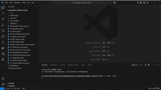Screen dimensions: 161x90
Task: Open the Copilot chat menu
Action: (115, 3)
